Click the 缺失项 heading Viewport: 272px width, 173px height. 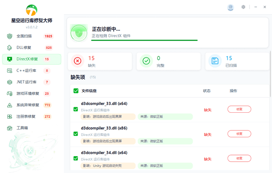pos(78,77)
